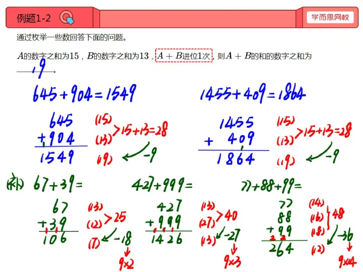Image resolution: width=363 pixels, height=272 pixels.
Task: Click the instruction line 通过枚举一些数回答下面的问题
Action: (72, 37)
